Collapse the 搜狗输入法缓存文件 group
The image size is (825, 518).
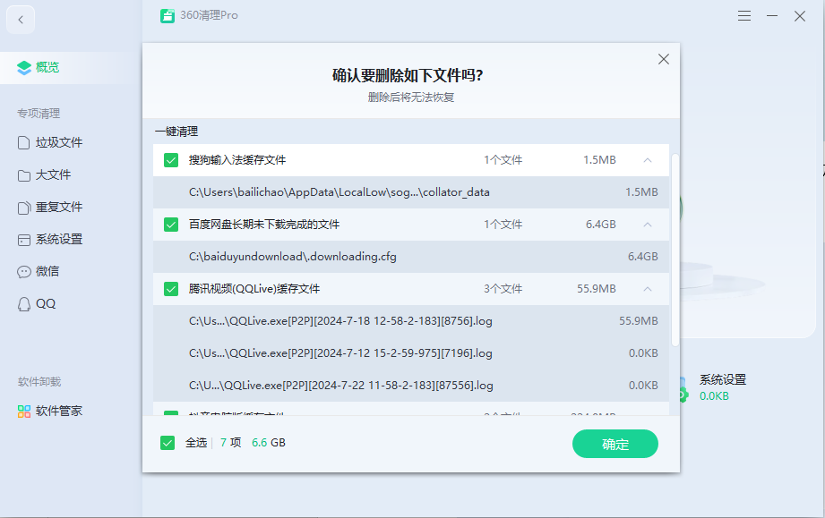(648, 160)
